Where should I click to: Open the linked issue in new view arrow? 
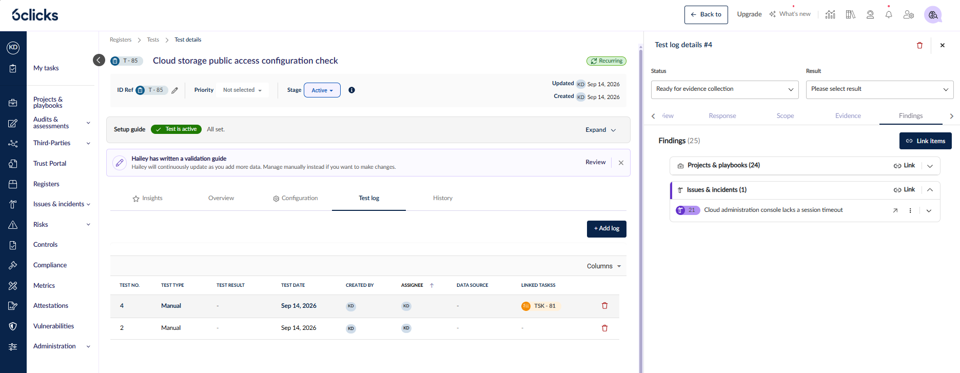(895, 210)
